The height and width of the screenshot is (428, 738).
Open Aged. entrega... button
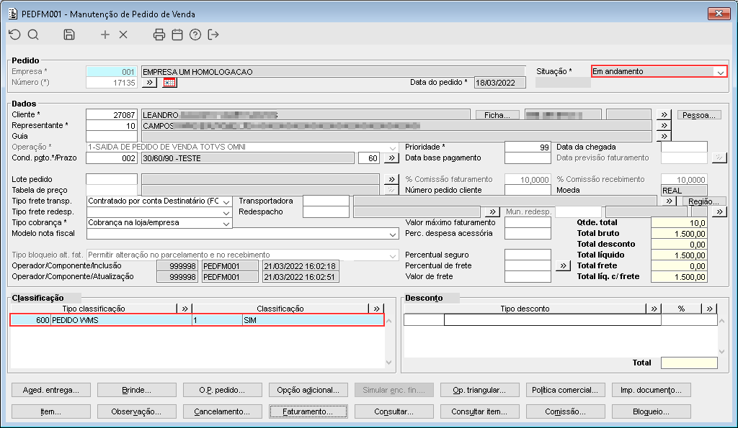click(51, 390)
